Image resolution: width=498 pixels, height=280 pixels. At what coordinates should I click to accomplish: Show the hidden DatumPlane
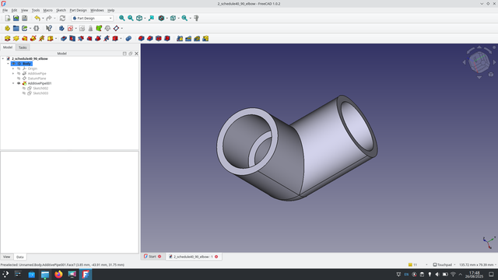19,79
